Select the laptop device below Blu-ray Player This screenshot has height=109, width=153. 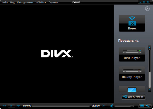coord(132,89)
